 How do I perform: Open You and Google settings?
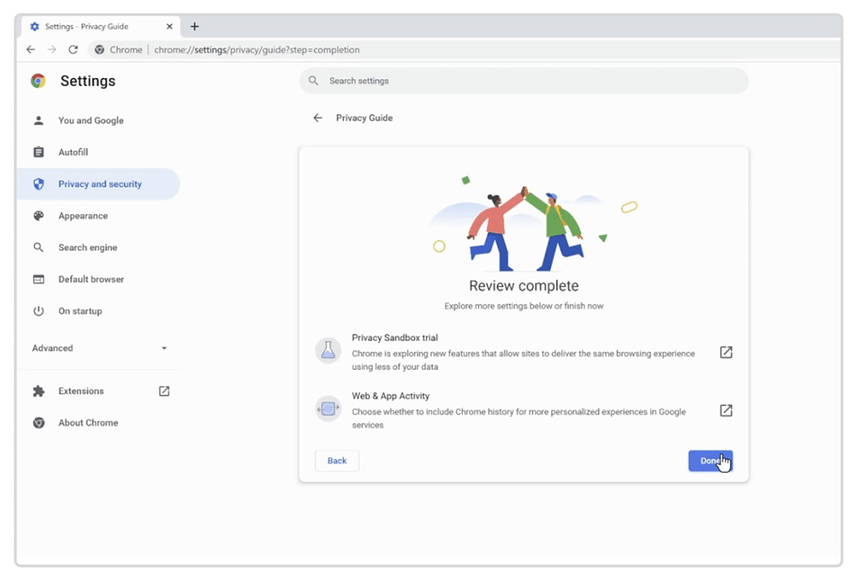point(91,121)
